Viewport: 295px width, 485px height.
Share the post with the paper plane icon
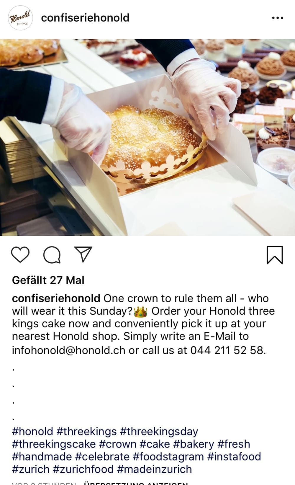pos(83,254)
